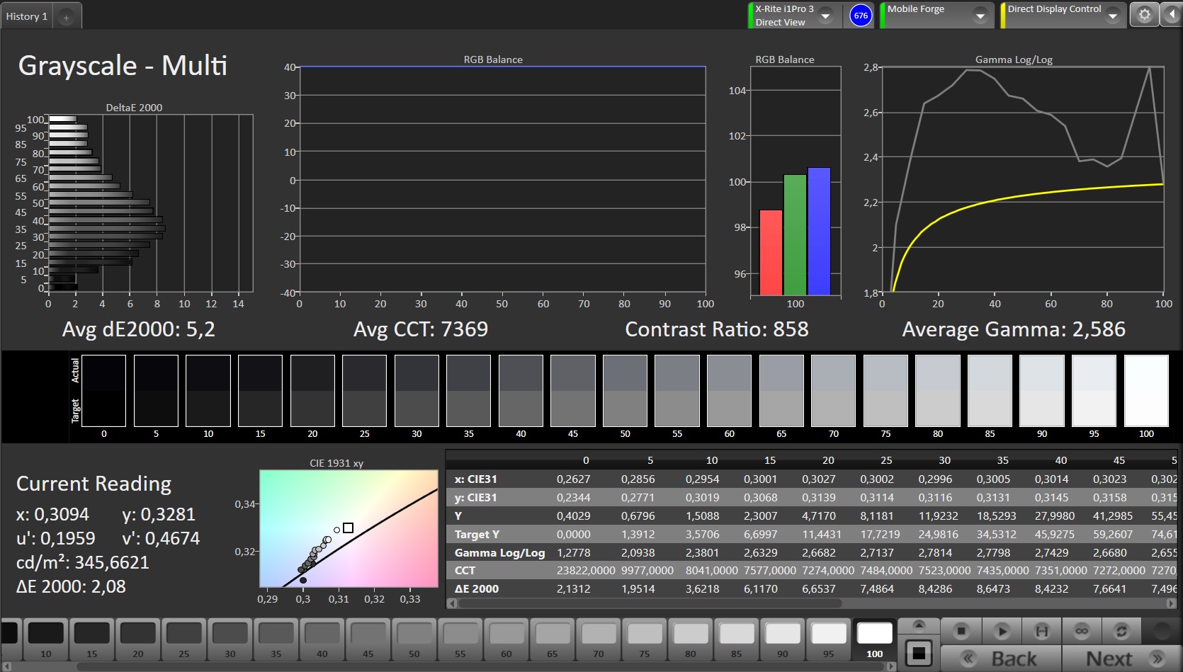The width and height of the screenshot is (1183, 672).
Task: Click the Gamma Log/Log row label
Action: pyautogui.click(x=499, y=552)
